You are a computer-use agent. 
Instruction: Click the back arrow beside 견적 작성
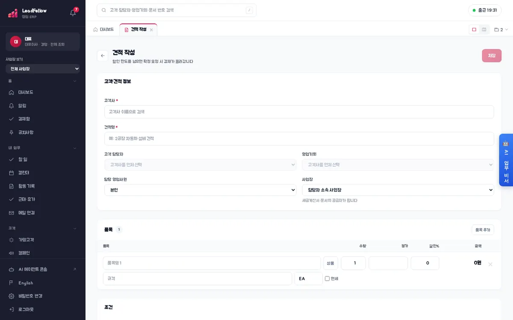click(x=103, y=56)
